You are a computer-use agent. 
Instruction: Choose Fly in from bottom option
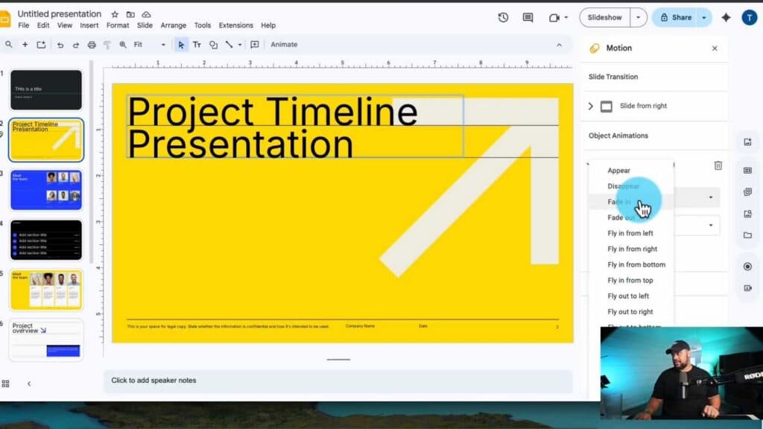631,264
